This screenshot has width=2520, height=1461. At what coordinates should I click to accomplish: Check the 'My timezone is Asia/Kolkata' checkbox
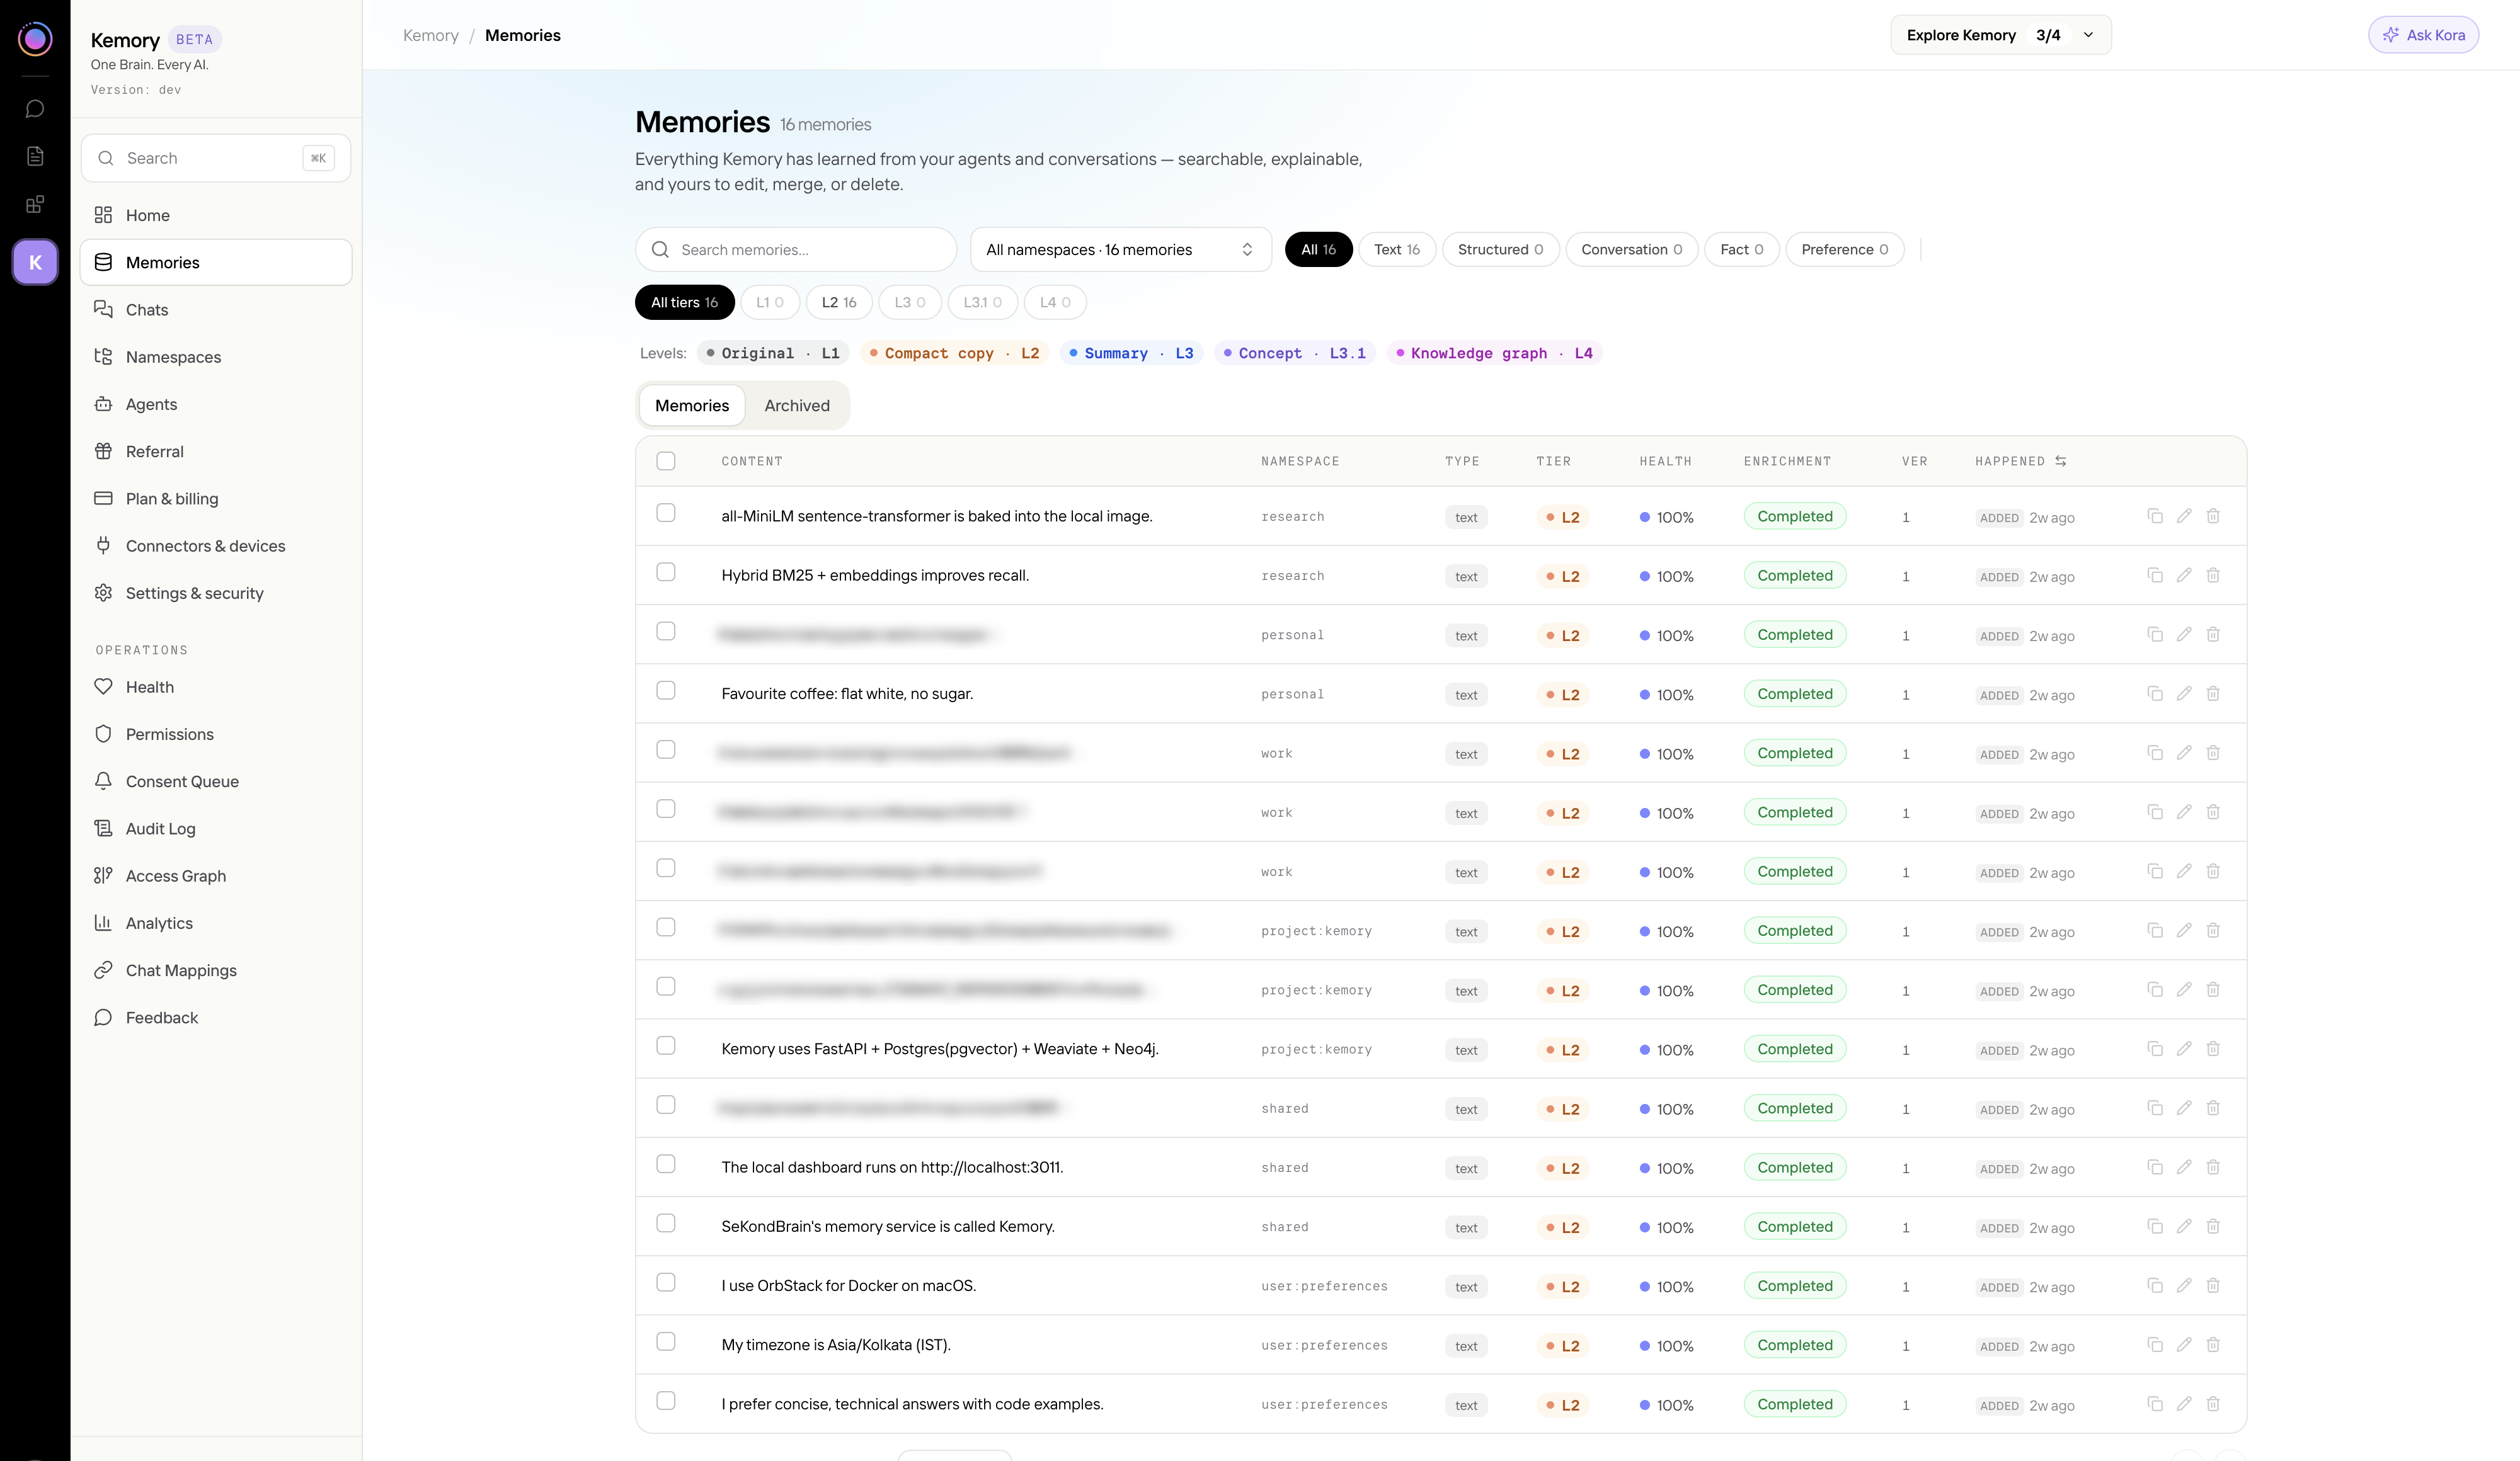pyautogui.click(x=666, y=1341)
